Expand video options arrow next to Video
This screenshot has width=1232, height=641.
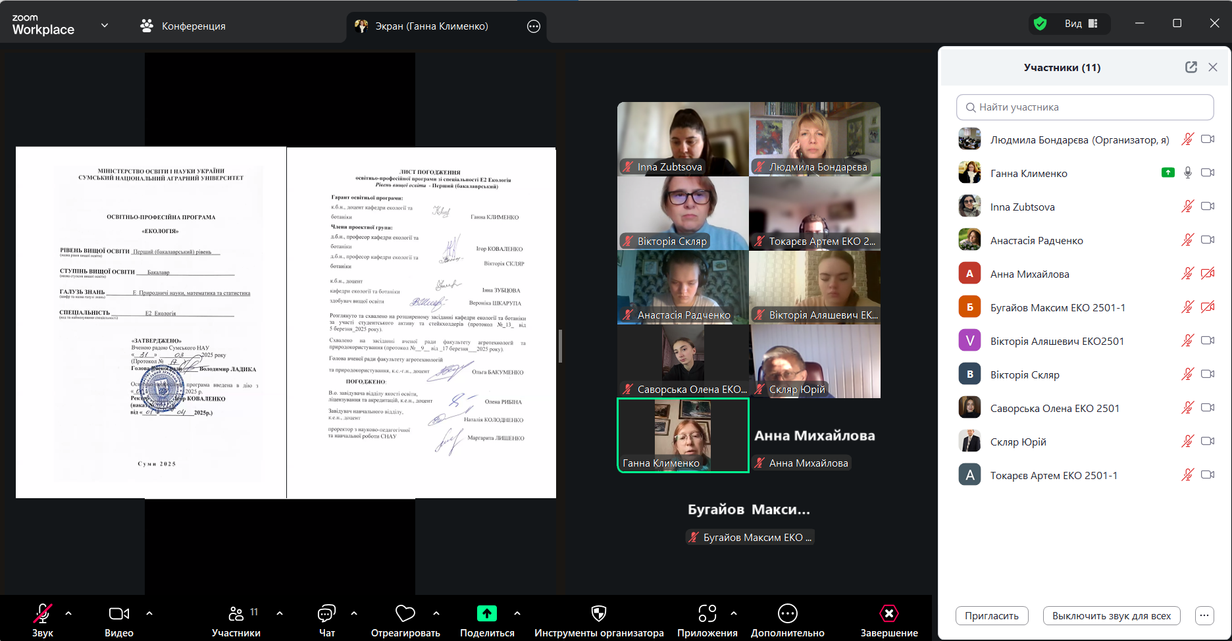point(149,613)
